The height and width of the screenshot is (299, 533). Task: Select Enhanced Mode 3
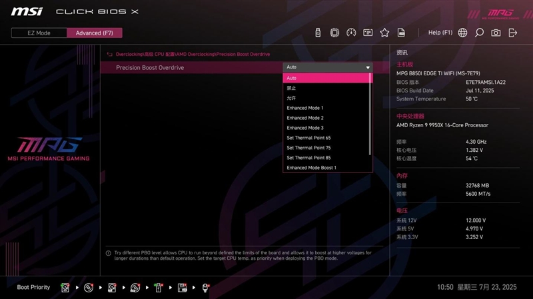(305, 128)
